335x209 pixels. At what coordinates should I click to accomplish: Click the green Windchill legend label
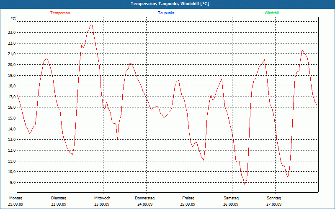point(272,13)
